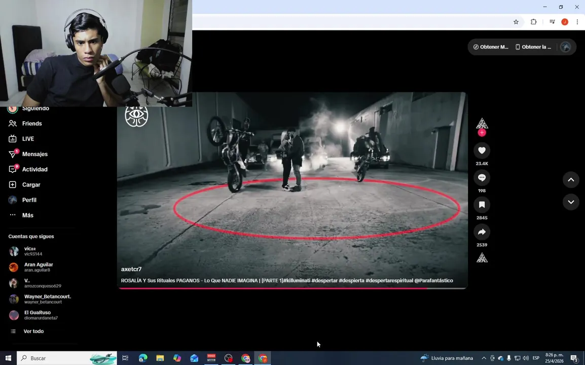The height and width of the screenshot is (365, 585).
Task: Open the LIVE icon in the sidebar
Action: tap(12, 139)
